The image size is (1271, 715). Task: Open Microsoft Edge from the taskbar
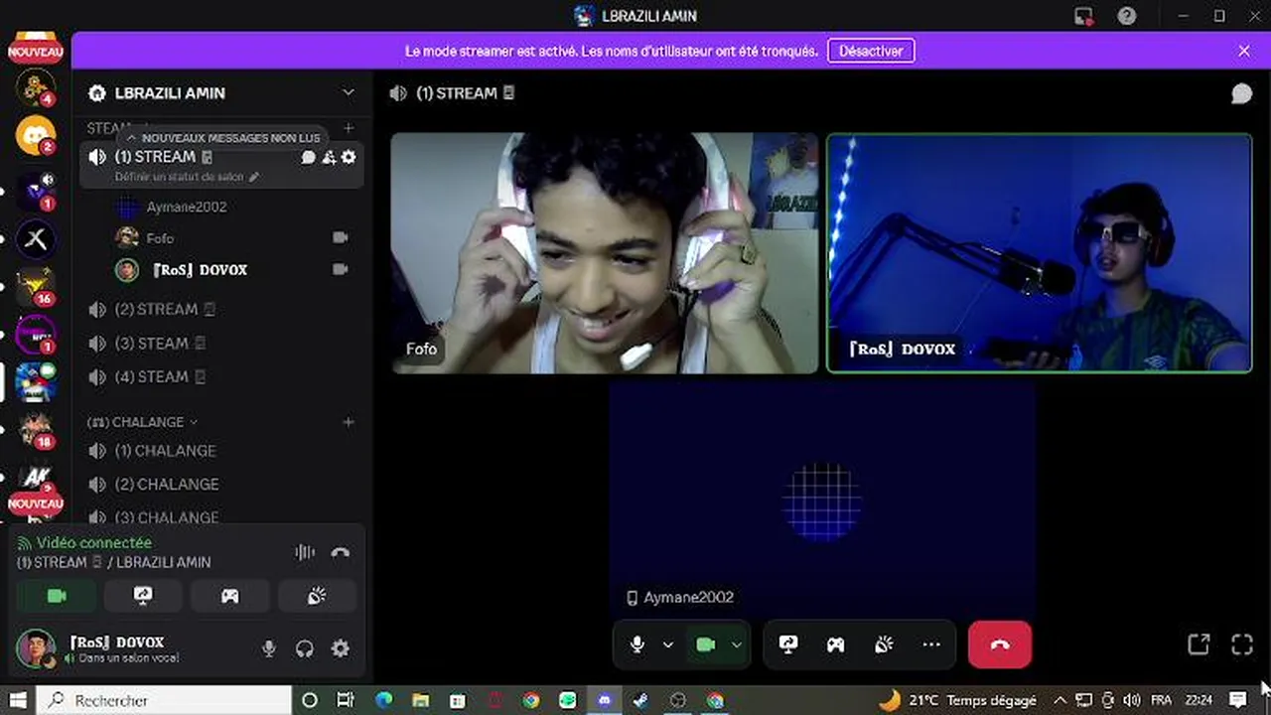383,700
